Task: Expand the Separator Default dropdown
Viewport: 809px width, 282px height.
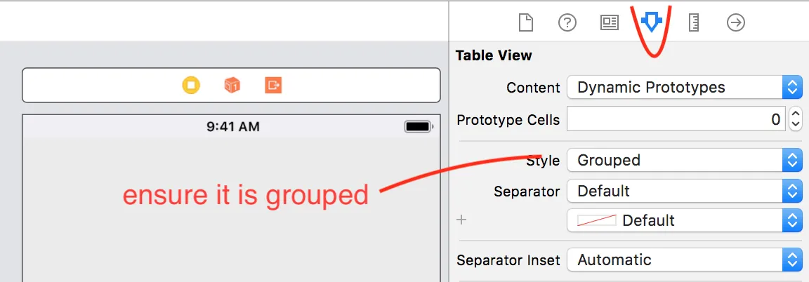Action: coord(683,191)
